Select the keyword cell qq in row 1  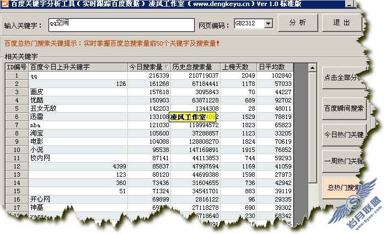(x=78, y=76)
